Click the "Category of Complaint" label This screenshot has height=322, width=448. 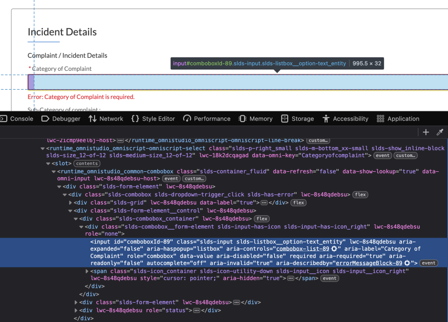pos(62,69)
